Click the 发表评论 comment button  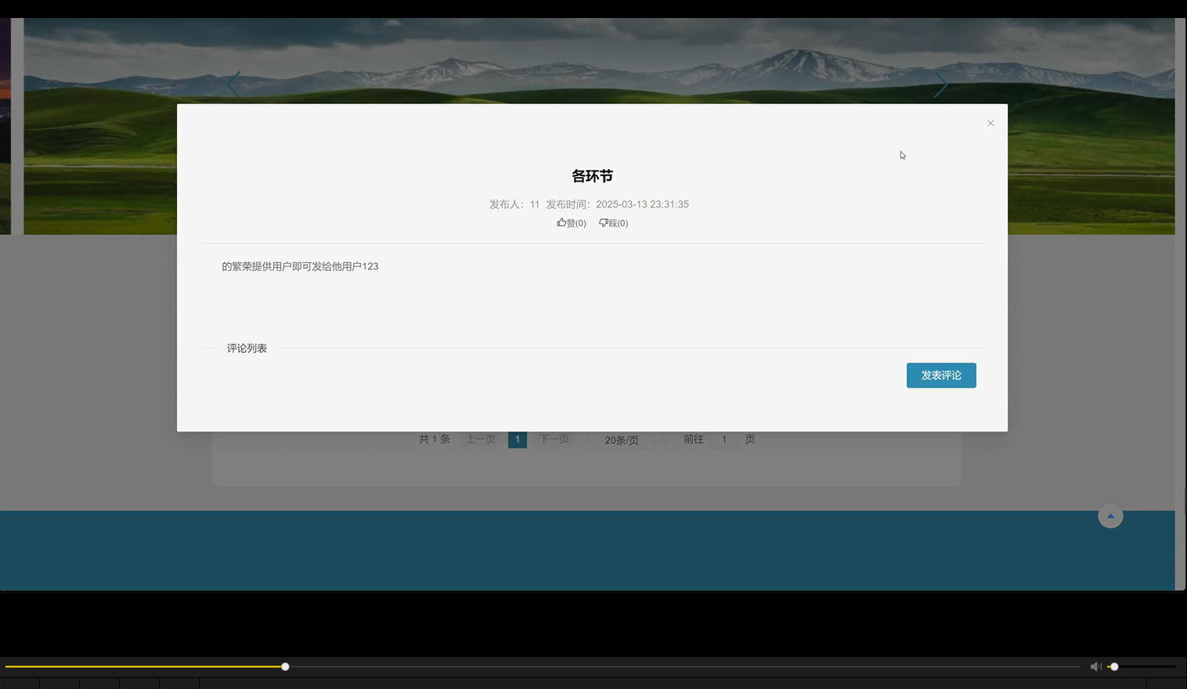[x=940, y=375]
